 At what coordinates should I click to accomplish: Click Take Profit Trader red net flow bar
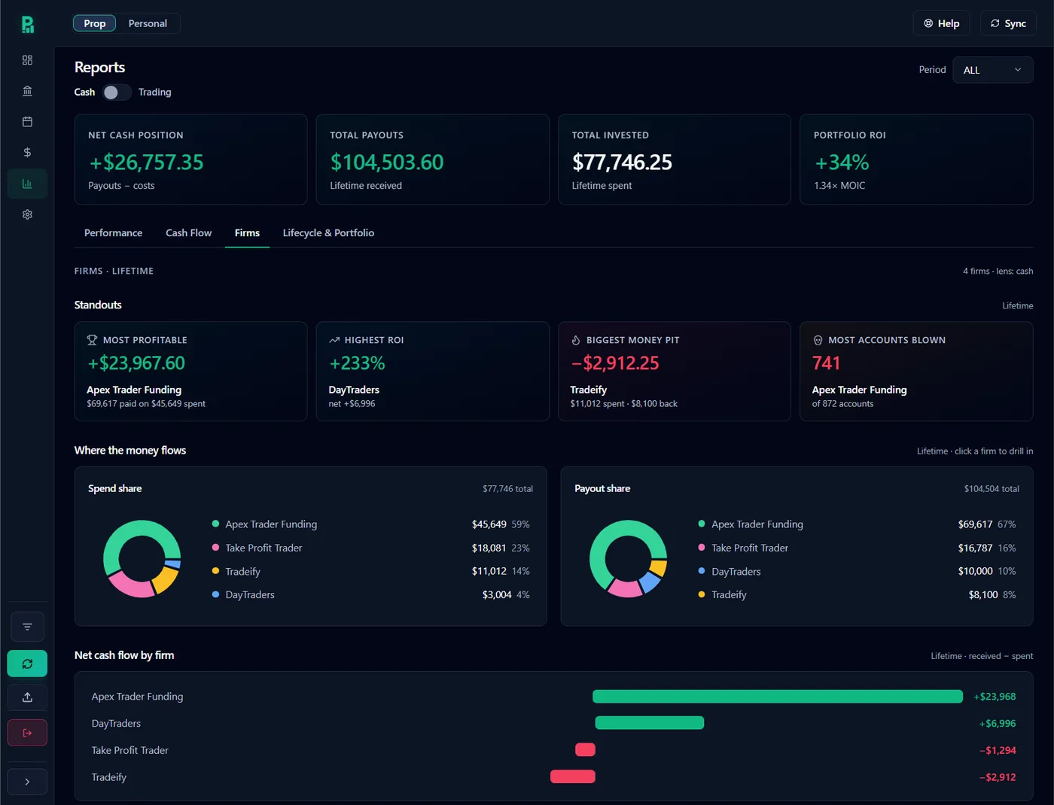pos(585,749)
